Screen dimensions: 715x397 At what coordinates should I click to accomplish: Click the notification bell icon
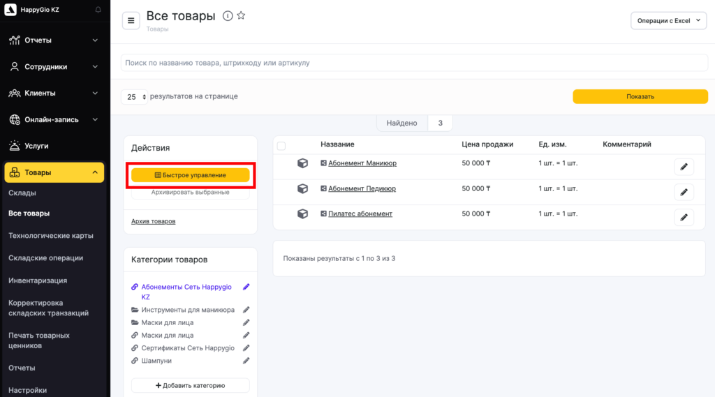pos(98,10)
